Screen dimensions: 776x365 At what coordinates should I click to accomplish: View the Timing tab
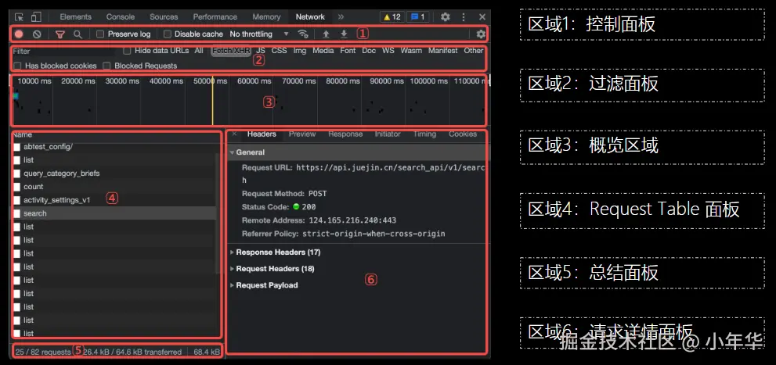(x=424, y=134)
